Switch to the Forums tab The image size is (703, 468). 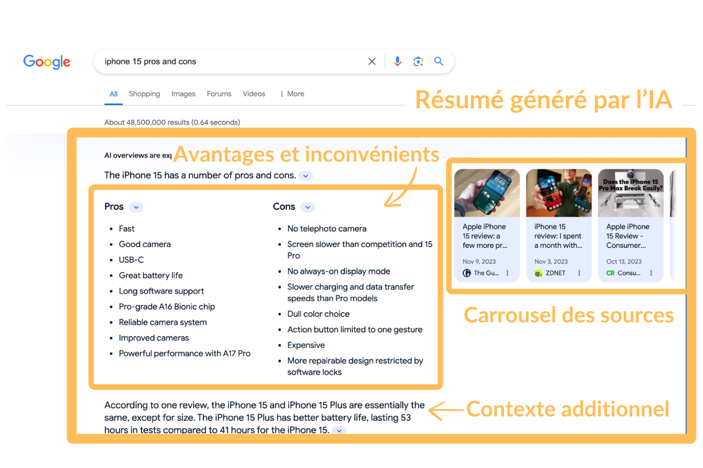click(219, 94)
